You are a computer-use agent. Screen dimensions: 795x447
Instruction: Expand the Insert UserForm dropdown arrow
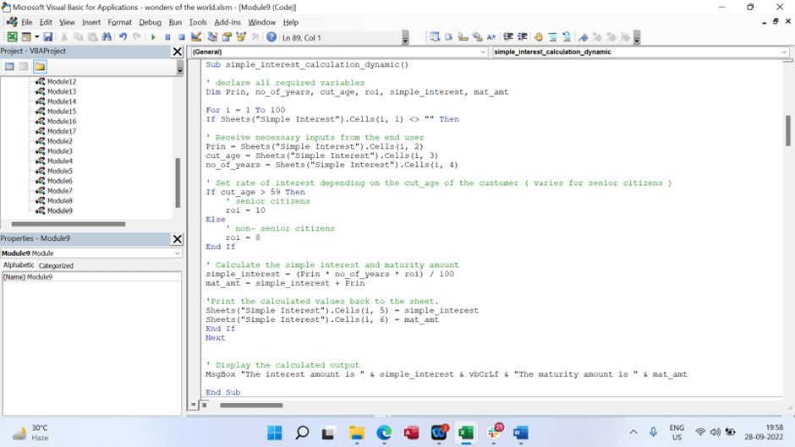pyautogui.click(x=37, y=37)
